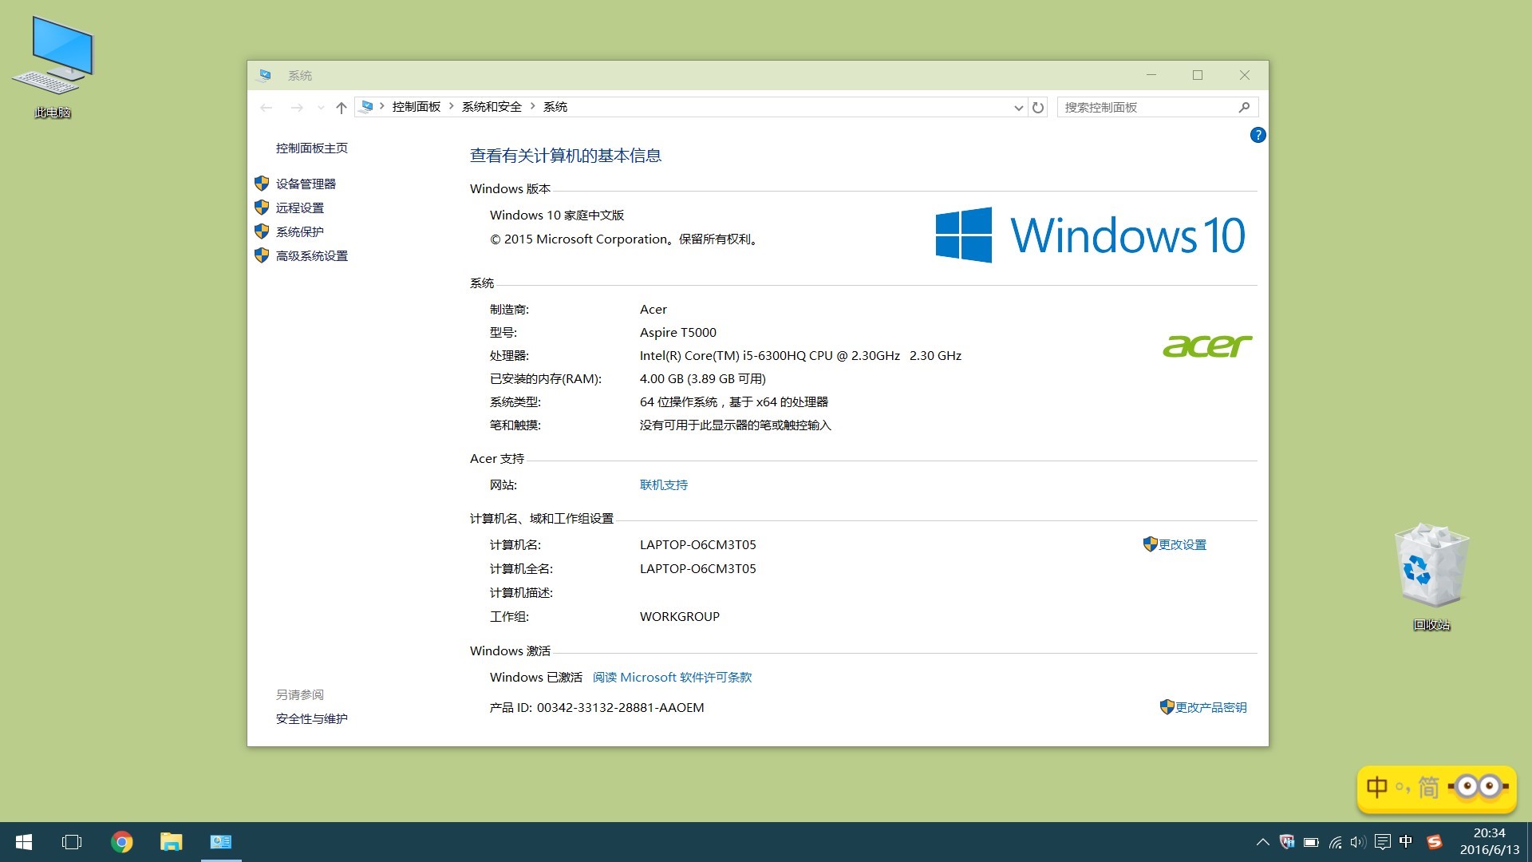Viewport: 1532px width, 862px height.
Task: Open File Explorer from taskbar
Action: [x=171, y=842]
